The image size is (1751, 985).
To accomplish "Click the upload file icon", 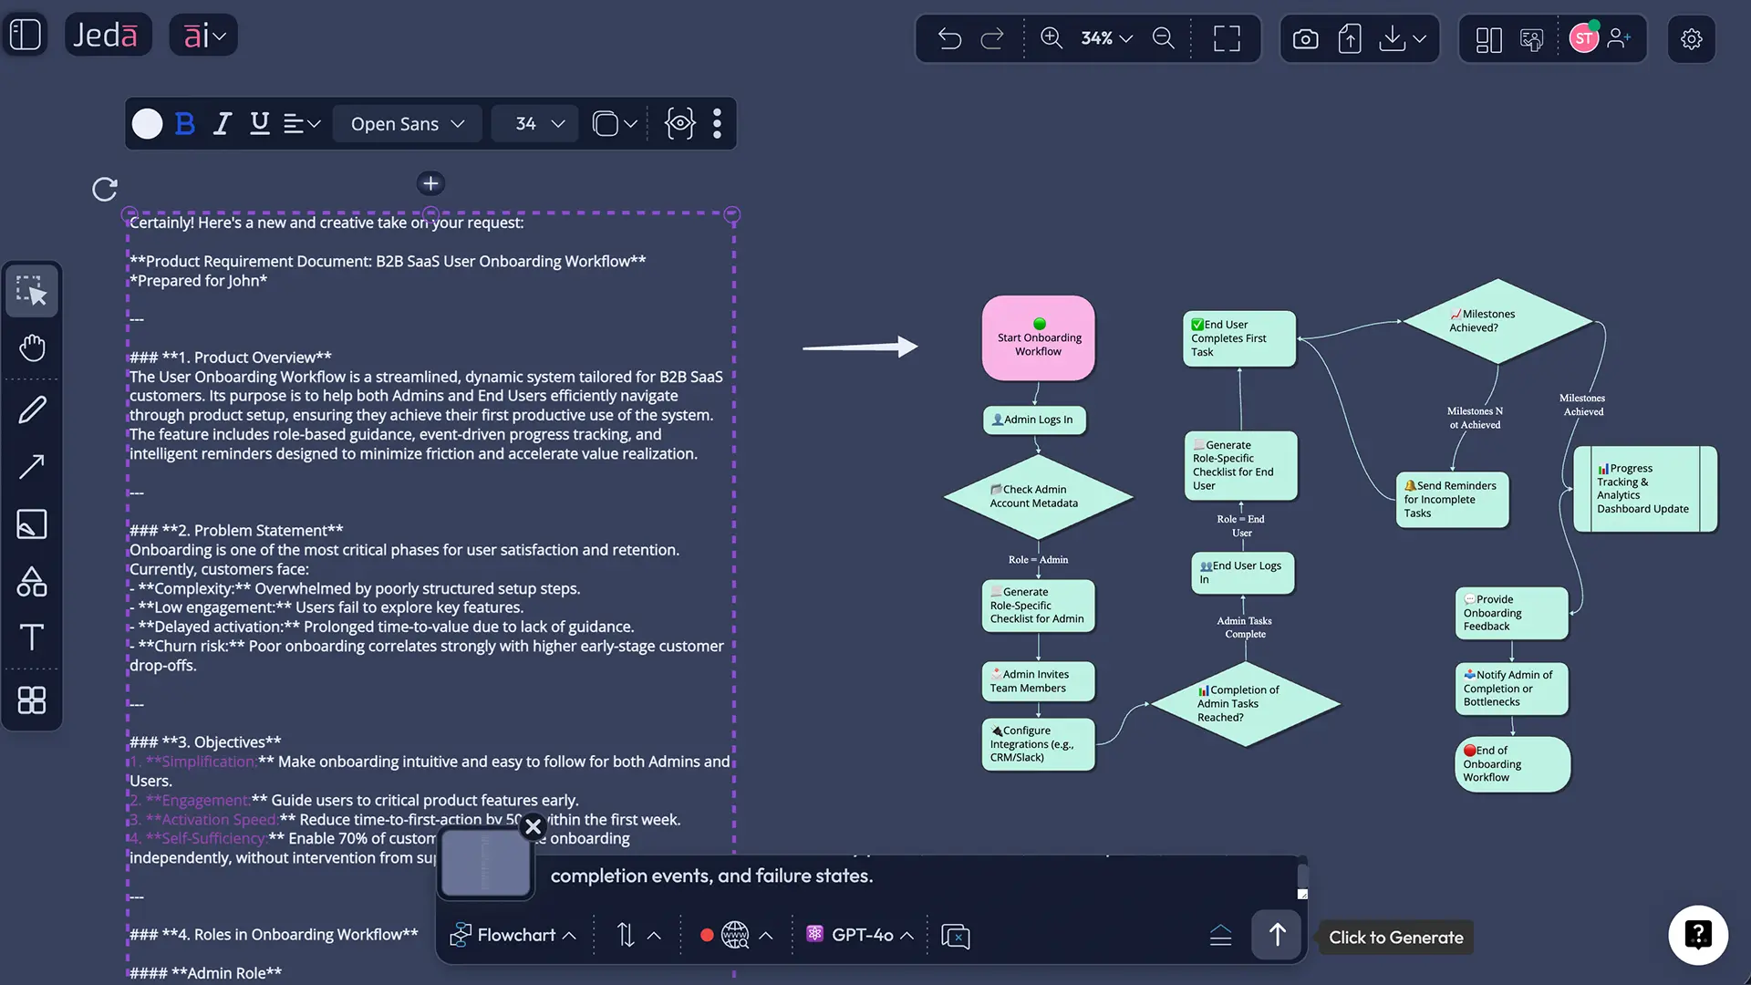I will coord(1350,38).
